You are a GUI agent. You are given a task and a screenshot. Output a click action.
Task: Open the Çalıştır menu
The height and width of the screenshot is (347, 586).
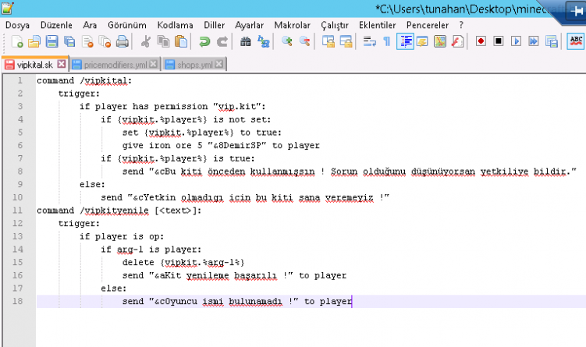(x=335, y=25)
